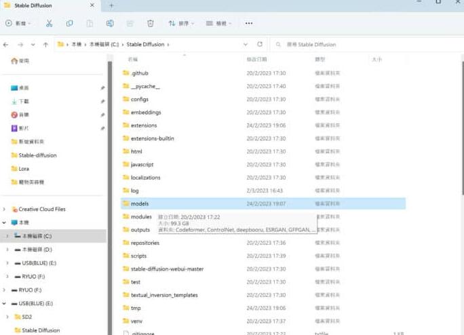464x335 pixels.
Task: Click the Copy icon in toolbar
Action: pyautogui.click(x=70, y=23)
